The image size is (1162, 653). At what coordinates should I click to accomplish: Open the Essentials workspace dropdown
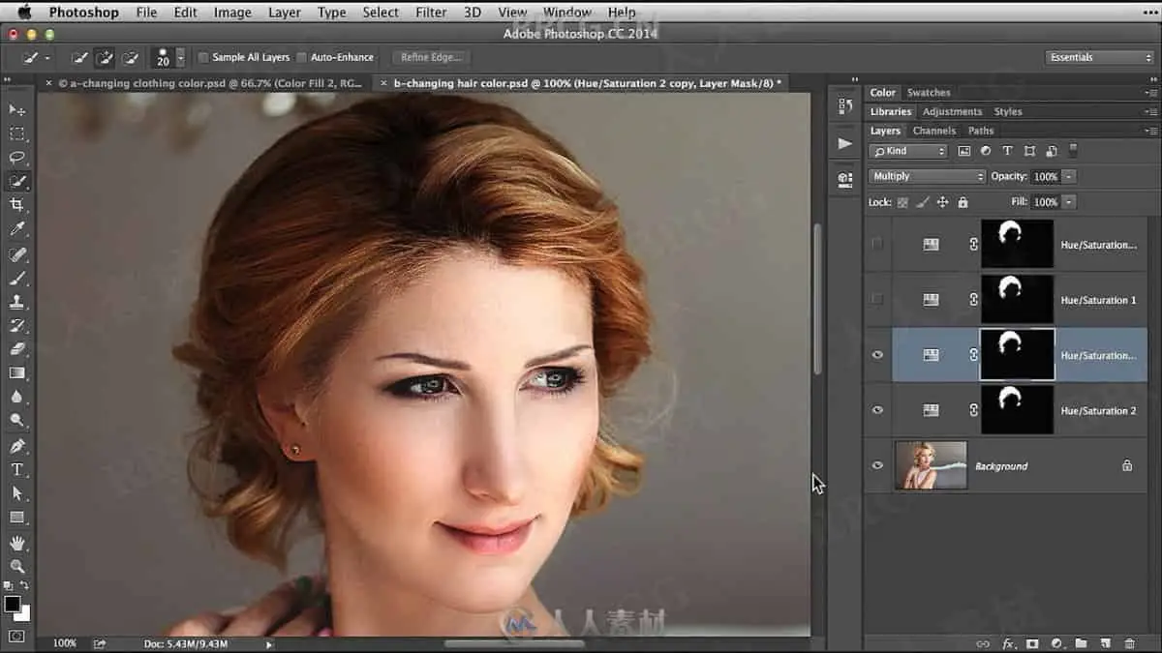[1101, 58]
